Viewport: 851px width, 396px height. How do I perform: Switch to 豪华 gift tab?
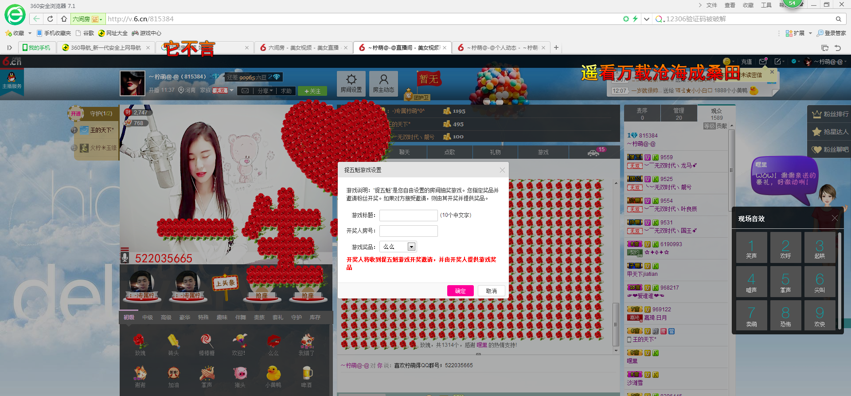click(x=185, y=318)
